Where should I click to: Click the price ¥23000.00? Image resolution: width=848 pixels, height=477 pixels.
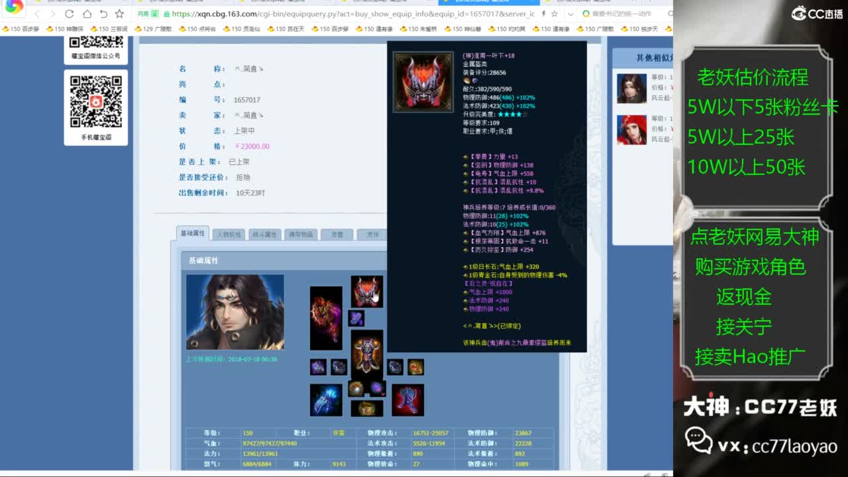click(x=252, y=146)
